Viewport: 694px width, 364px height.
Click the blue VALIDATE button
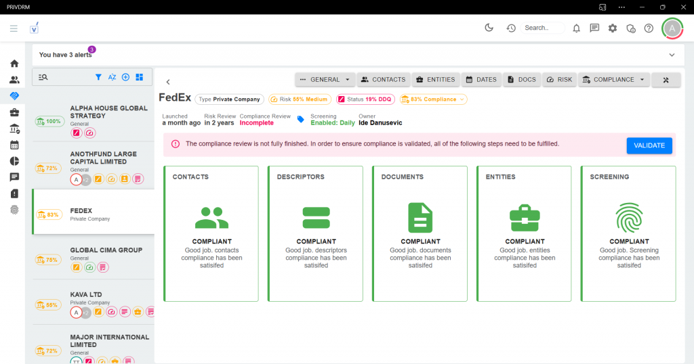click(x=649, y=145)
